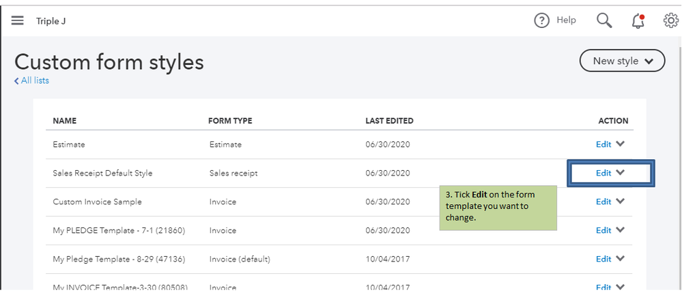Click Edit for My PLEDGE Template 7-1
This screenshot has width=682, height=293.
click(x=603, y=231)
